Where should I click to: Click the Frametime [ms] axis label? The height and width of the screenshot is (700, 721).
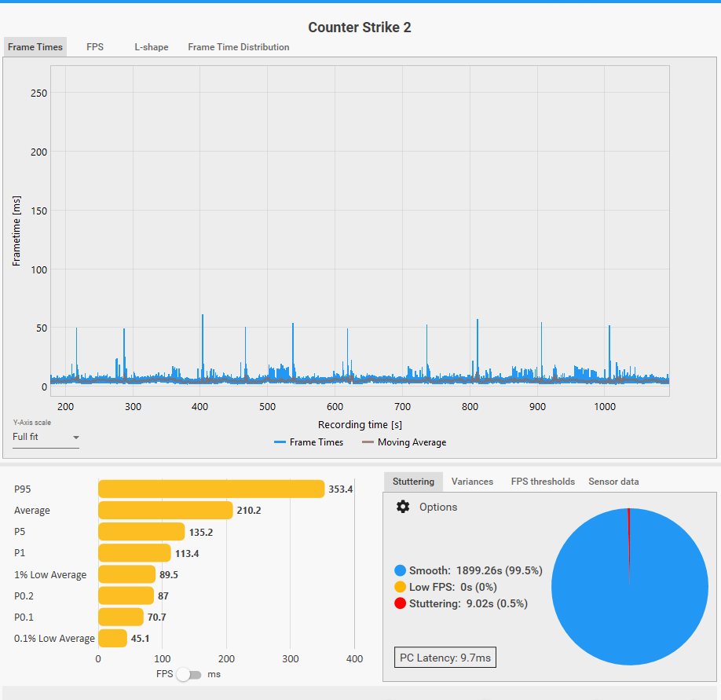click(x=16, y=231)
